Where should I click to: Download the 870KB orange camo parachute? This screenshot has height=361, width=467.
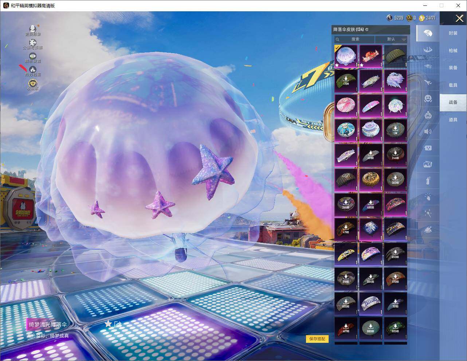[x=396, y=279]
